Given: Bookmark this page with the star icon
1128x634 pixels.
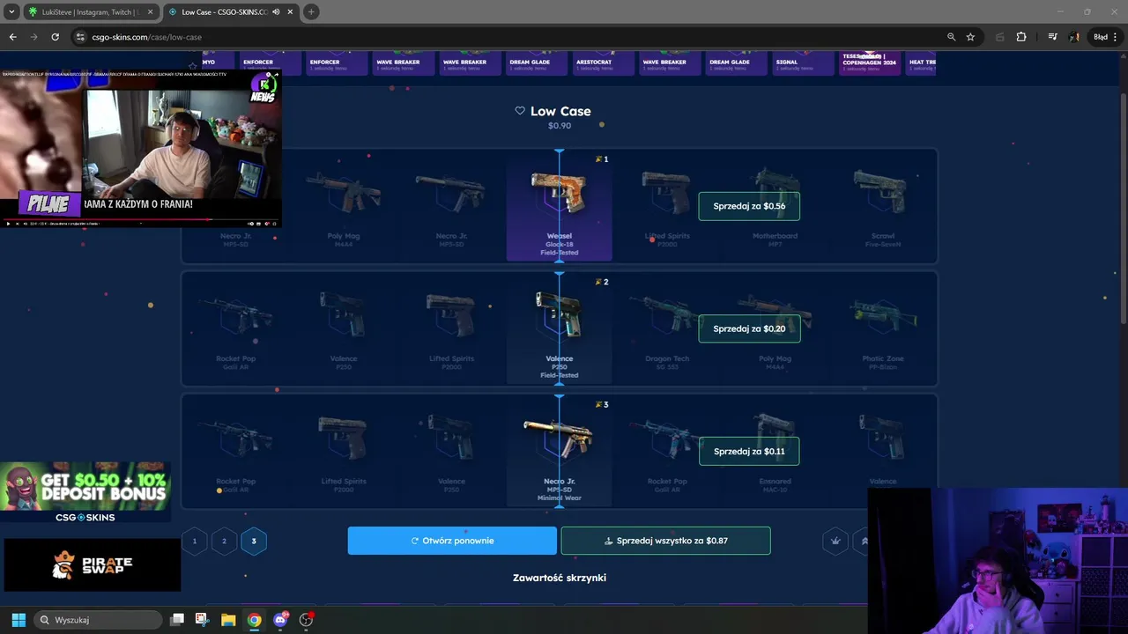Looking at the screenshot, I should click(970, 37).
